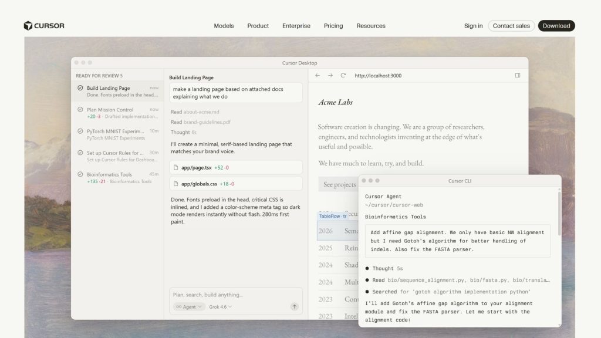The height and width of the screenshot is (338, 601).
Task: Open the app/page.tsx file change
Action: pyautogui.click(x=236, y=167)
